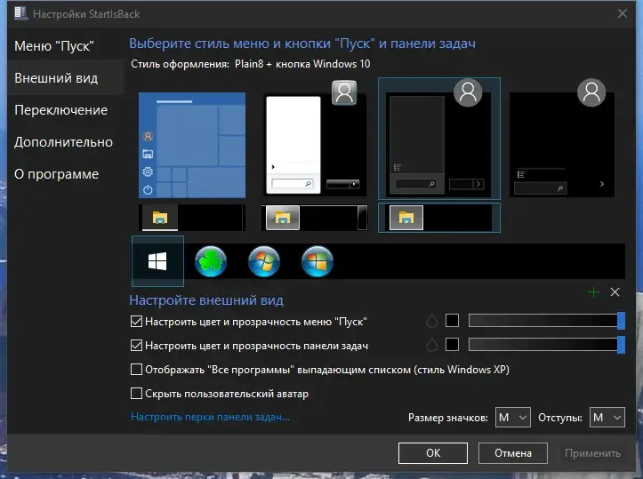Add a custom start button with green plus
The image size is (643, 479).
[x=593, y=292]
